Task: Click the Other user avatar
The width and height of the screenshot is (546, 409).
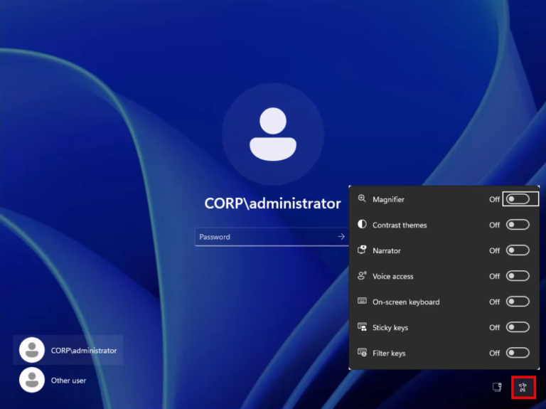Action: click(x=32, y=380)
